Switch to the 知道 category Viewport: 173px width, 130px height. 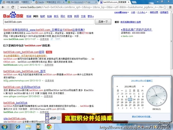49,16
